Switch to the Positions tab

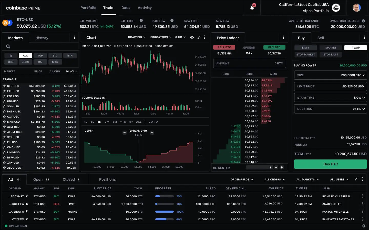[107, 179]
